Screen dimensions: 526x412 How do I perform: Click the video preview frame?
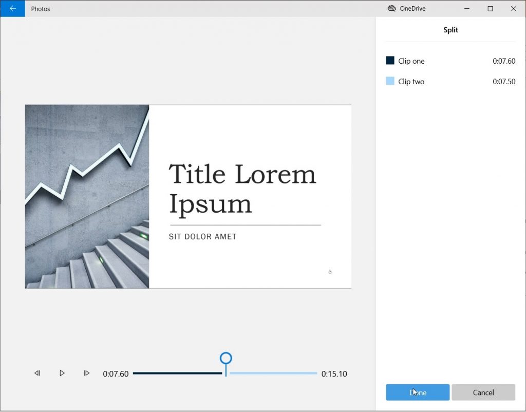click(188, 197)
